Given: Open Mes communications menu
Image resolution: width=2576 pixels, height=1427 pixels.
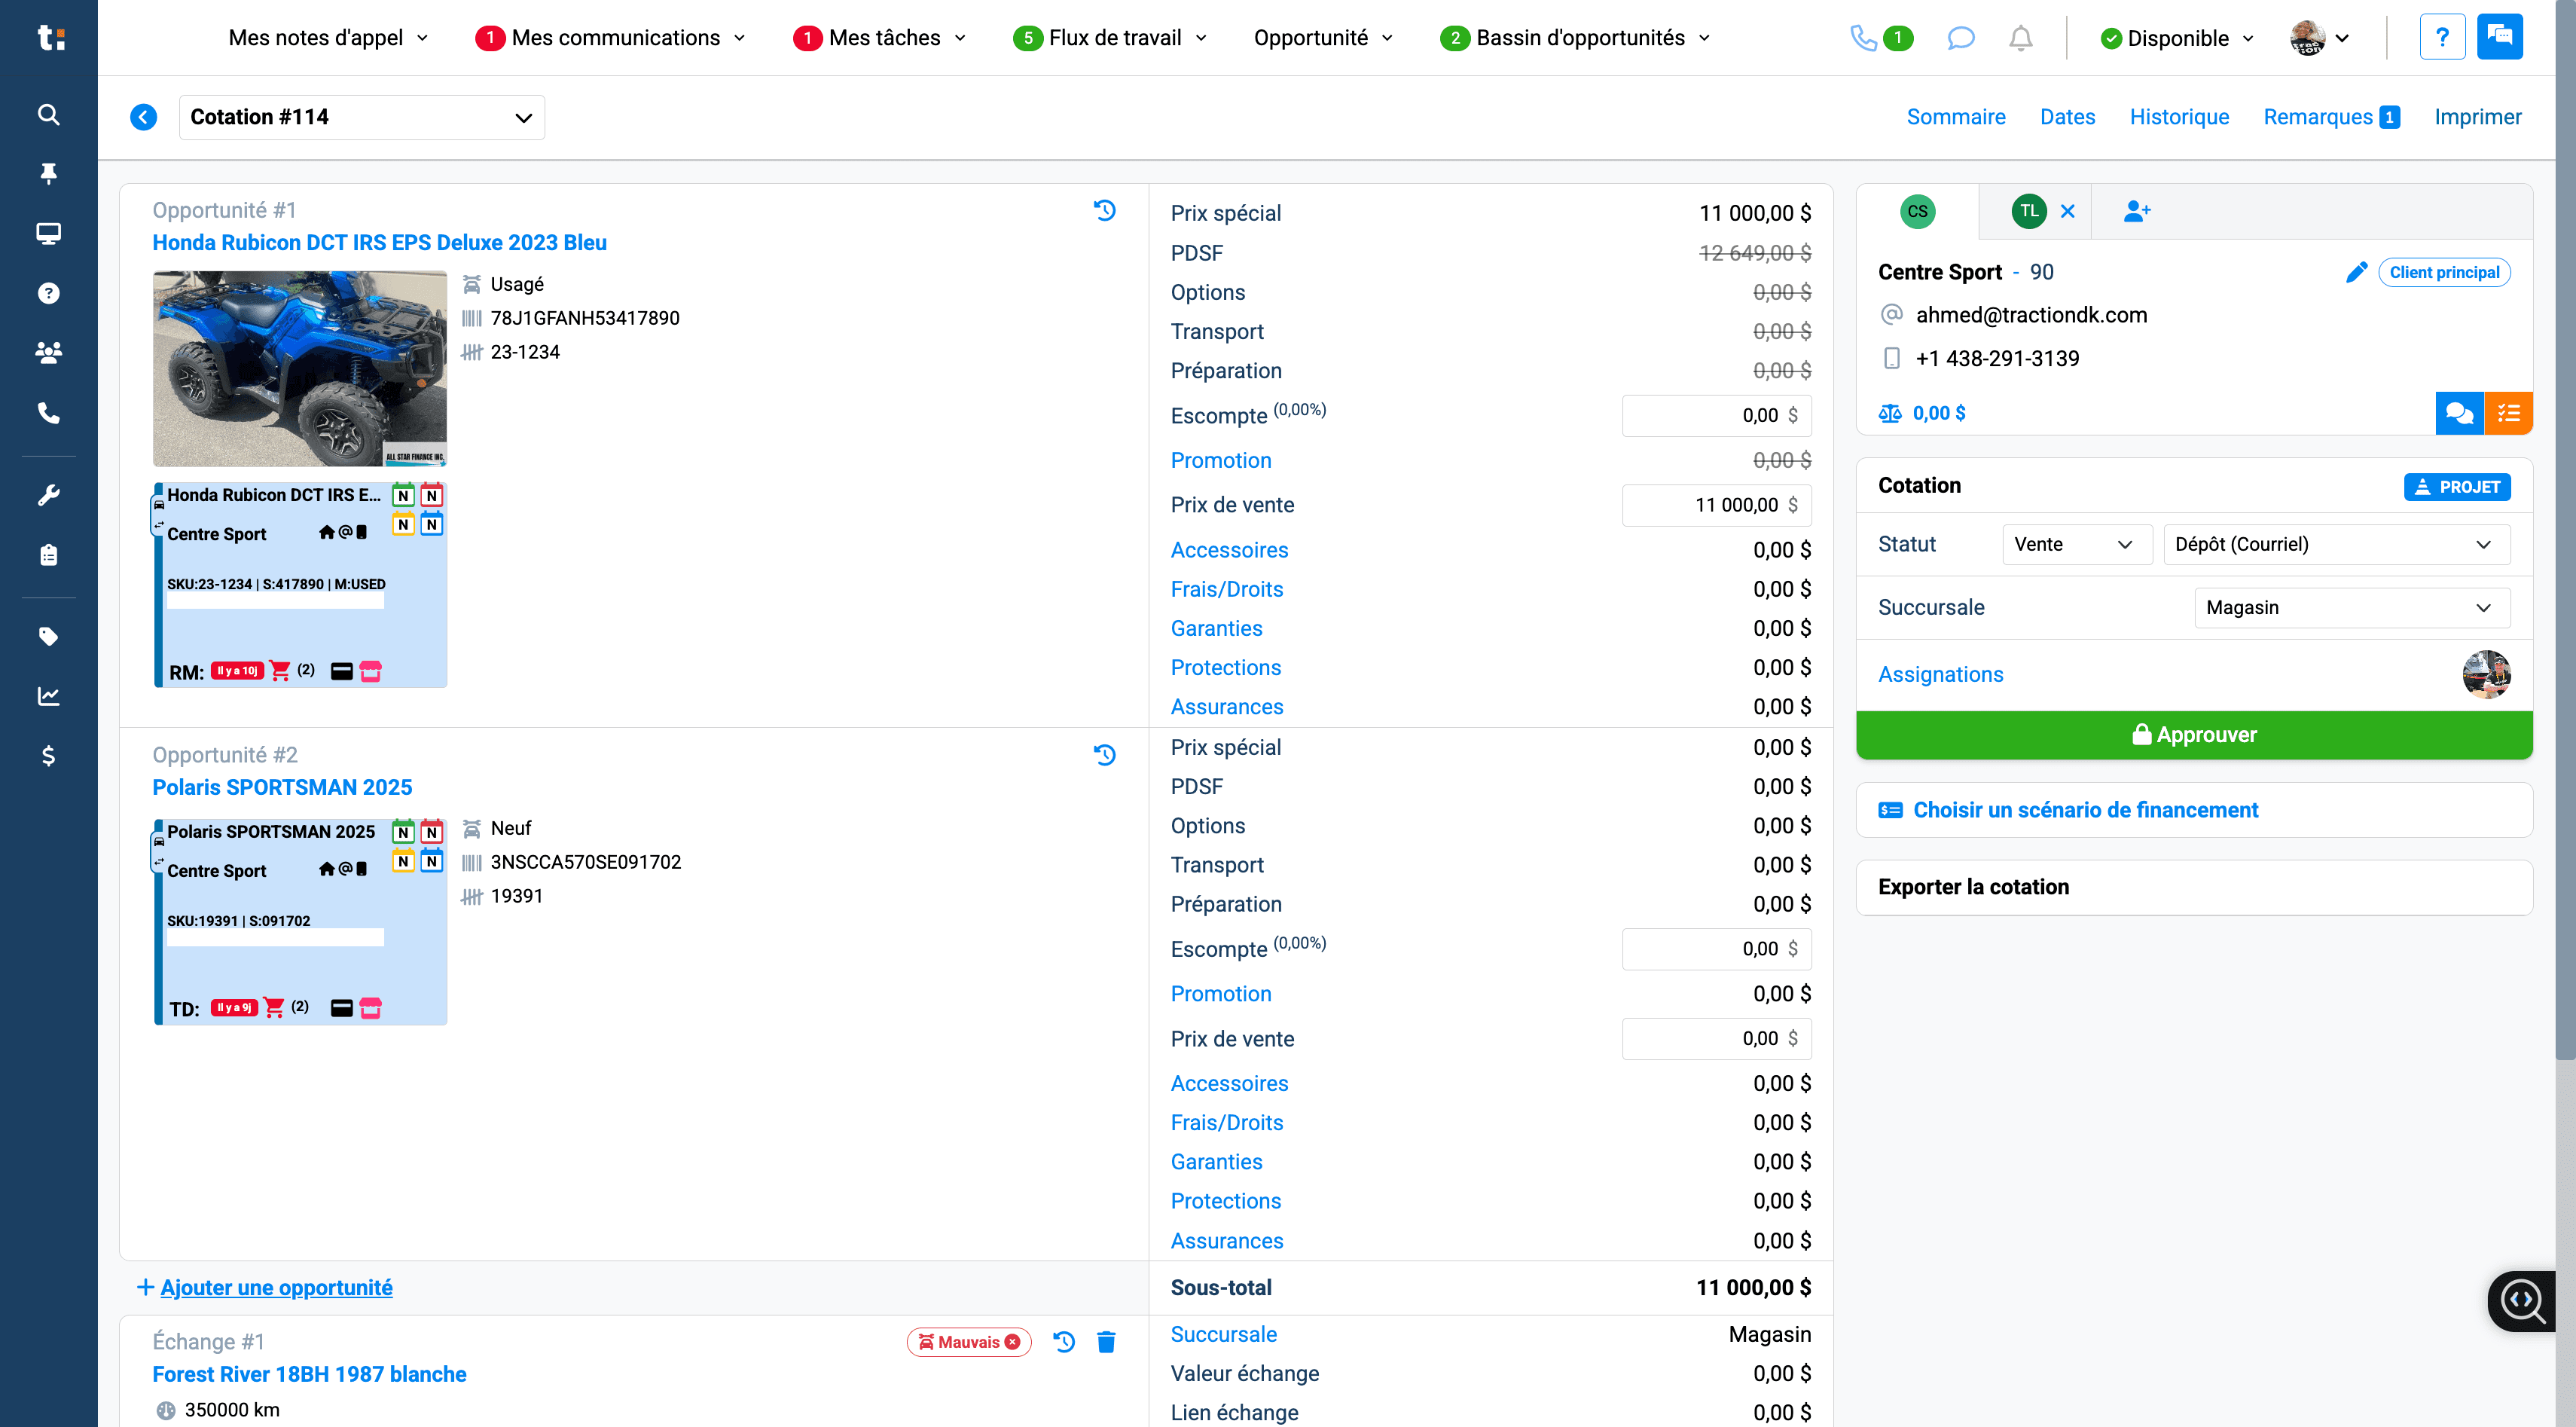Looking at the screenshot, I should pyautogui.click(x=611, y=38).
